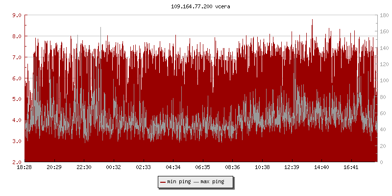Click the 20:29 time label on x-axis
The width and height of the screenshot is (392, 196).
click(x=54, y=168)
